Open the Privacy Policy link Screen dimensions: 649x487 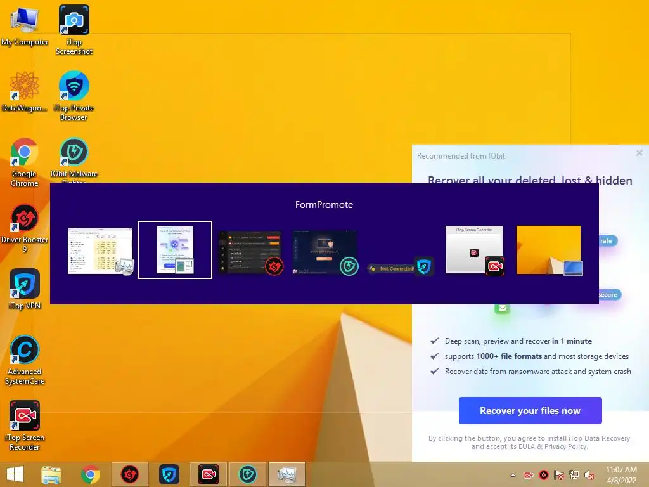[x=565, y=446]
